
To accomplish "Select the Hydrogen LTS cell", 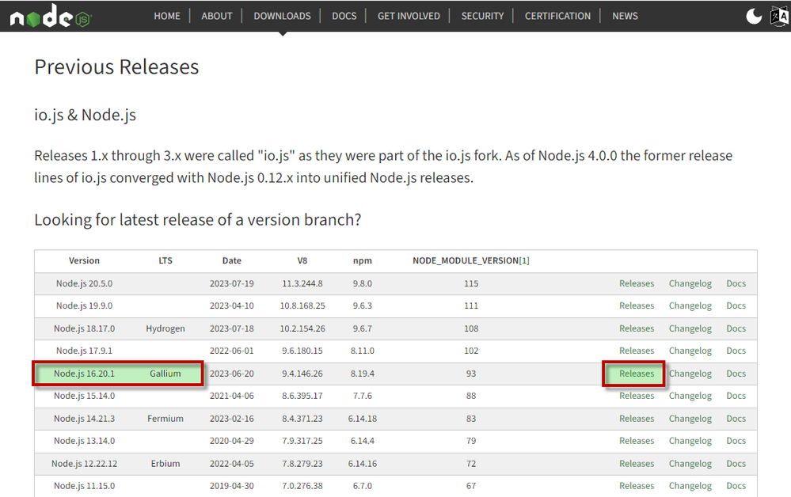I will pos(165,328).
